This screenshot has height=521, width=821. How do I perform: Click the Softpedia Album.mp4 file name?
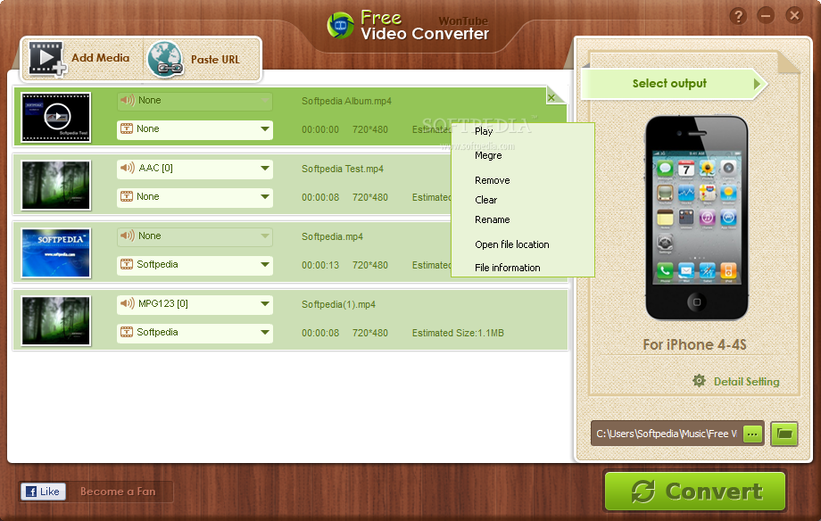click(346, 101)
